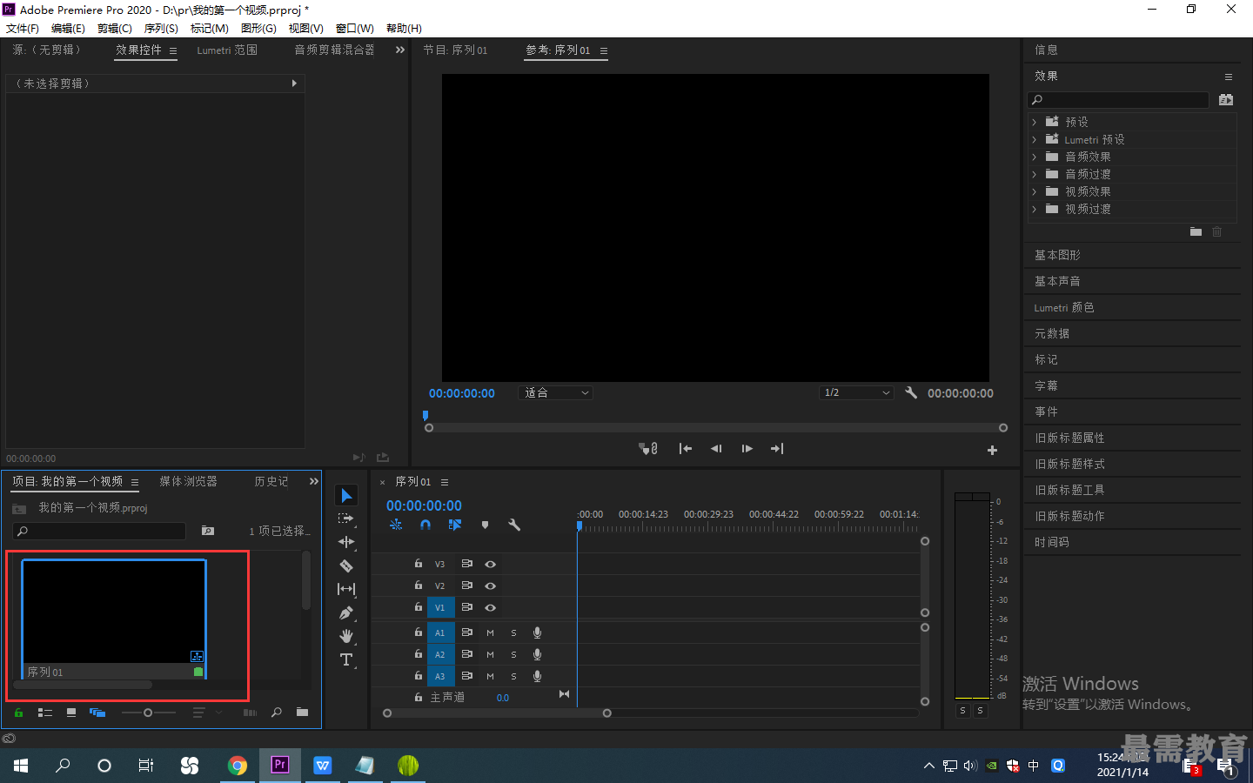Open the 1/2 playback resolution dropdown
This screenshot has width=1253, height=783.
(x=857, y=392)
